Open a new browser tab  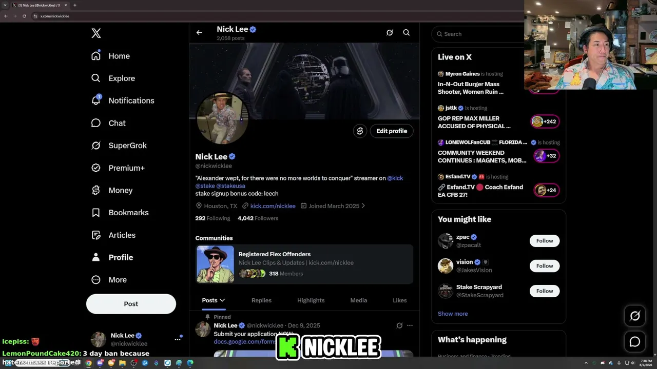coord(75,5)
